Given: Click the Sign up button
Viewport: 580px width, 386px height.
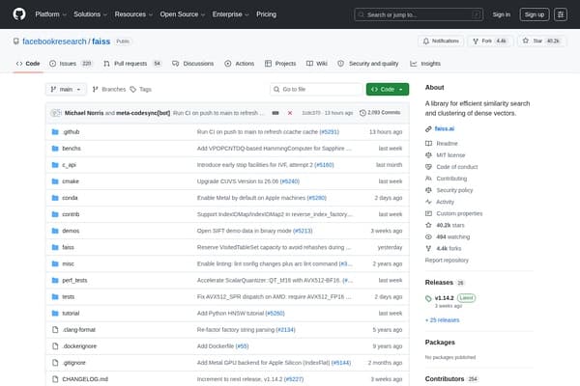Looking at the screenshot, I should [x=535, y=14].
